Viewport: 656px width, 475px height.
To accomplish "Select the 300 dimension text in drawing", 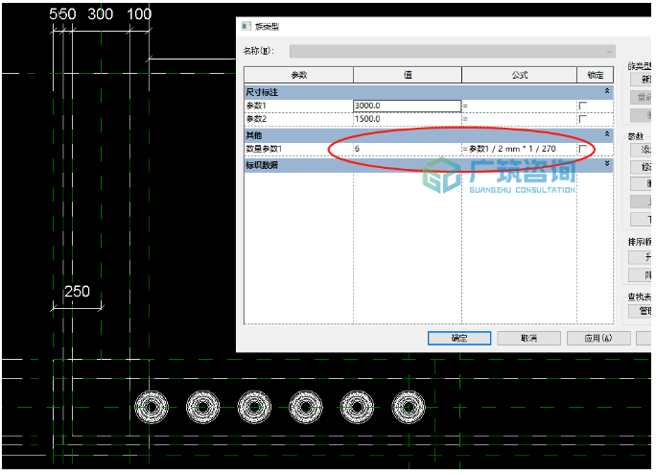I will click(101, 14).
